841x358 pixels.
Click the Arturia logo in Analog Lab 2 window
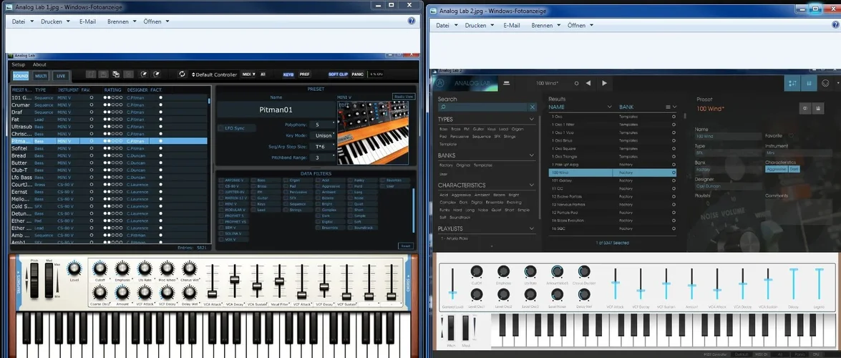(440, 83)
